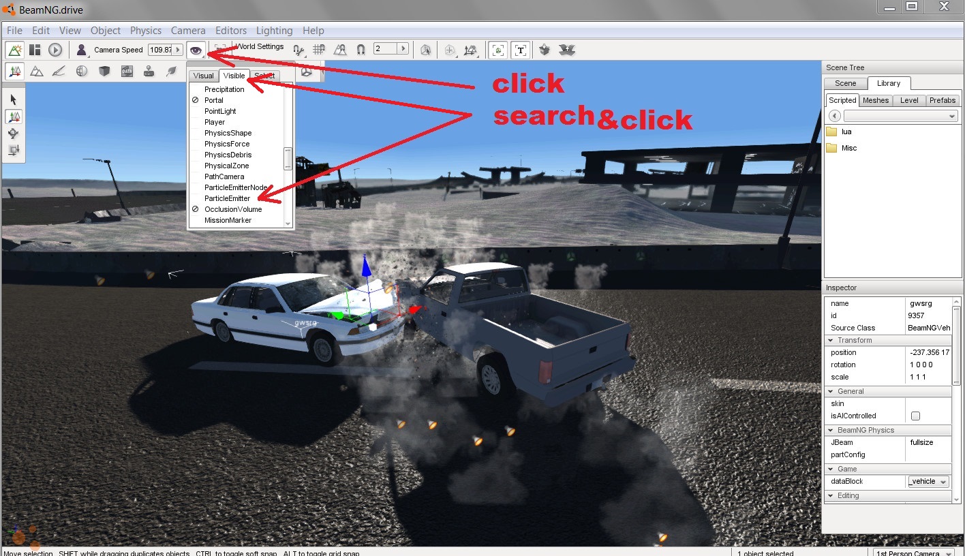Choose the Rotate selection tool

tap(14, 134)
